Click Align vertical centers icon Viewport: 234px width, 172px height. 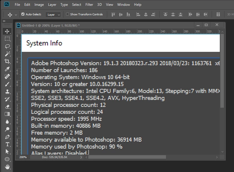coord(121,14)
